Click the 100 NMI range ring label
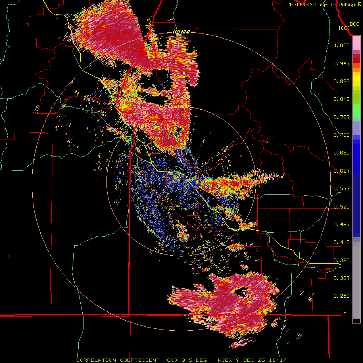The height and width of the screenshot is (363, 363). tap(181, 32)
